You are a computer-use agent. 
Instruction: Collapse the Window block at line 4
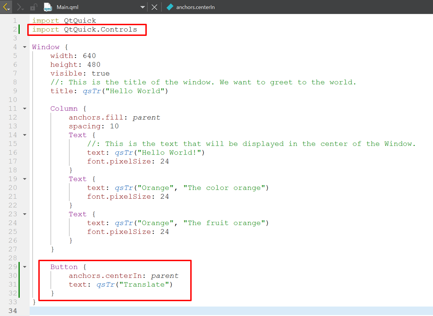pyautogui.click(x=25, y=47)
